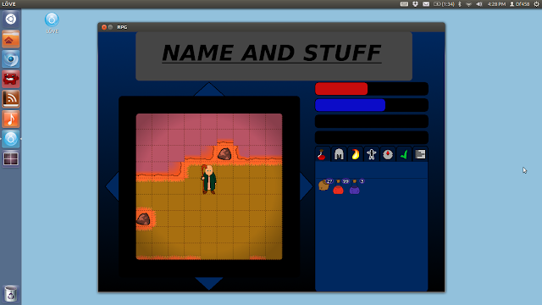Select the brown pouch inventory item

pyautogui.click(x=324, y=185)
